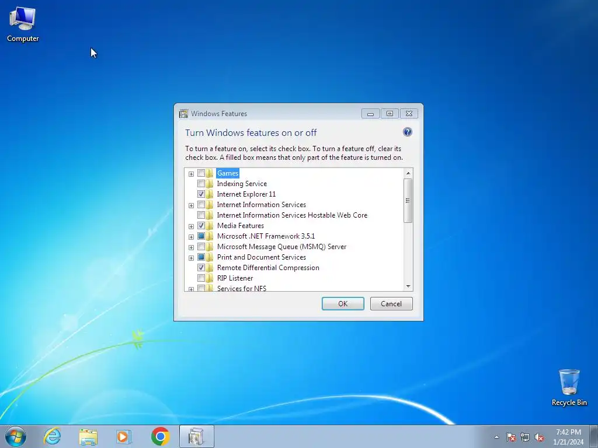Select the Internet Information Services label
The image size is (598, 448).
point(261,205)
